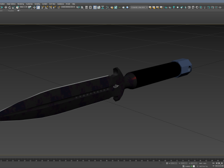Click the teal I-shaped toolbar icon
Screen dimensions: 224x168
pyautogui.click(x=103, y=7)
